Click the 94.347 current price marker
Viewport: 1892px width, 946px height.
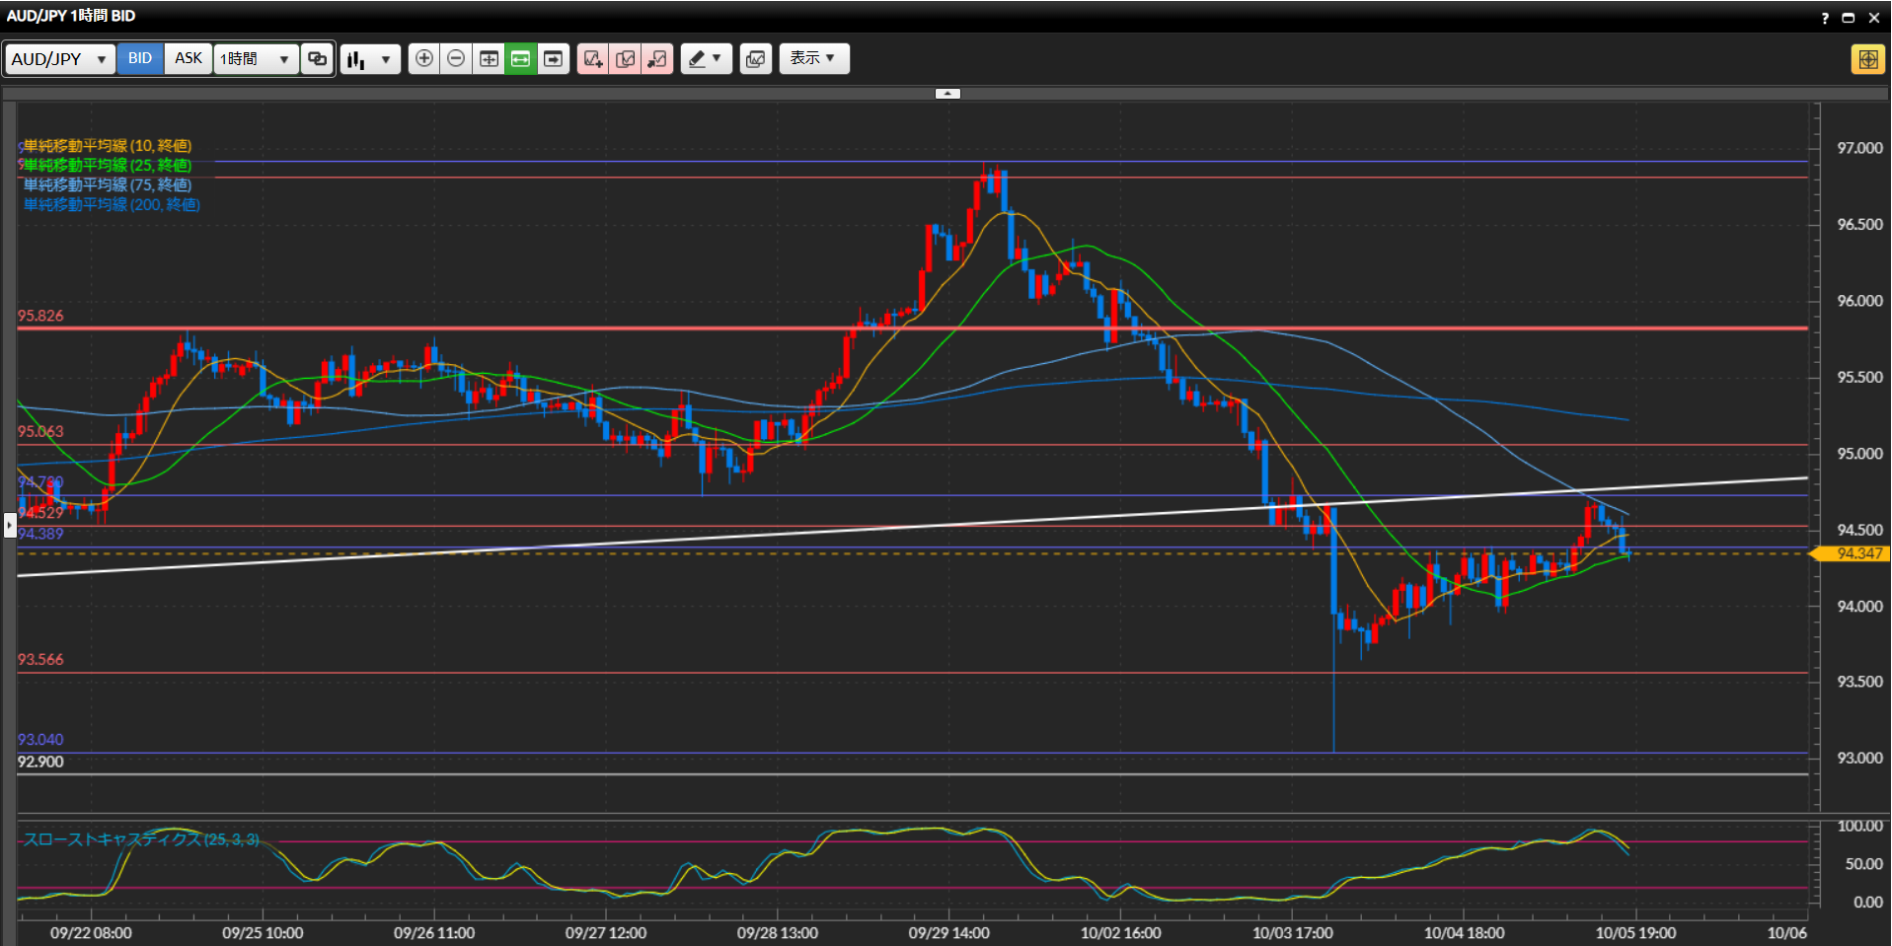point(1855,554)
